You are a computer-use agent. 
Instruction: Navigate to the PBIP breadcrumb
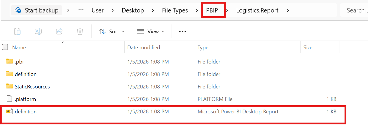coord(212,10)
